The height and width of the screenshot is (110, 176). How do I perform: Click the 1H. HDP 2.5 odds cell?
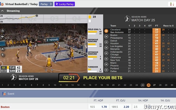tap(143, 107)
